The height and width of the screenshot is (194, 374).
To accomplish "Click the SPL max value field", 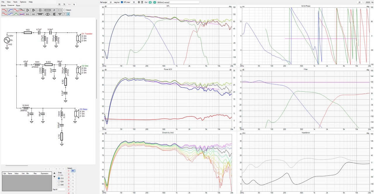I will (x=134, y=2).
